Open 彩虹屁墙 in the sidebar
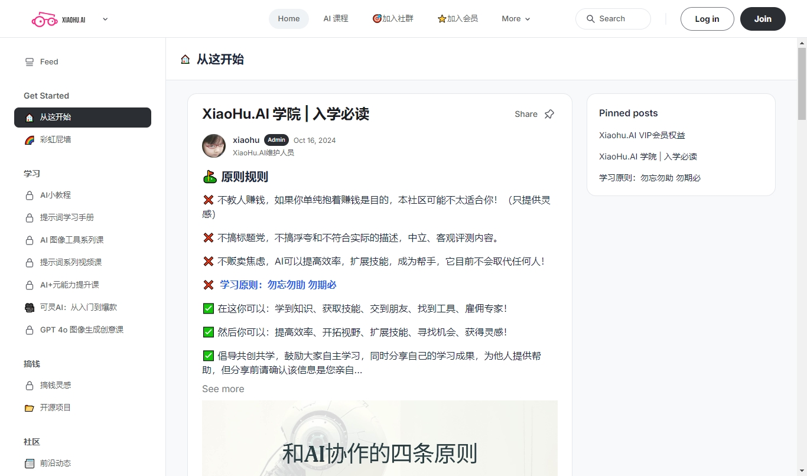Image resolution: width=807 pixels, height=476 pixels. click(x=83, y=140)
